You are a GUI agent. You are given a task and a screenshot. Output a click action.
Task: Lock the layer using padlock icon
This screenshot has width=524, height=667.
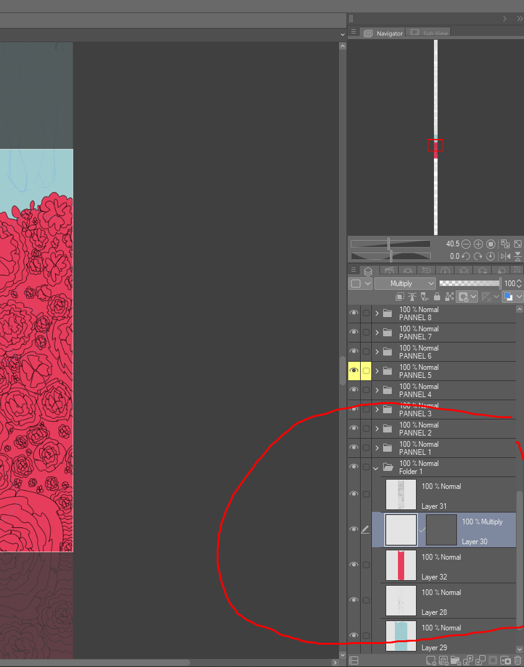(x=436, y=296)
